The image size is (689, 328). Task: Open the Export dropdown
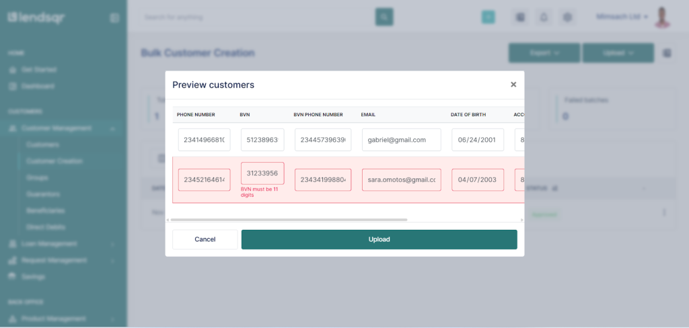(x=544, y=53)
